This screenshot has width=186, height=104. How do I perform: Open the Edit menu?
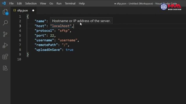[19, 3]
